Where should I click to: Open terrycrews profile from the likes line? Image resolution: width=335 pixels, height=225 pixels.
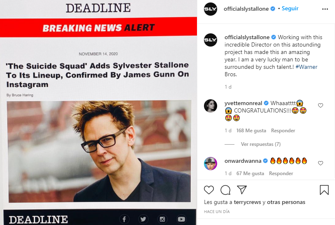[x=247, y=202]
